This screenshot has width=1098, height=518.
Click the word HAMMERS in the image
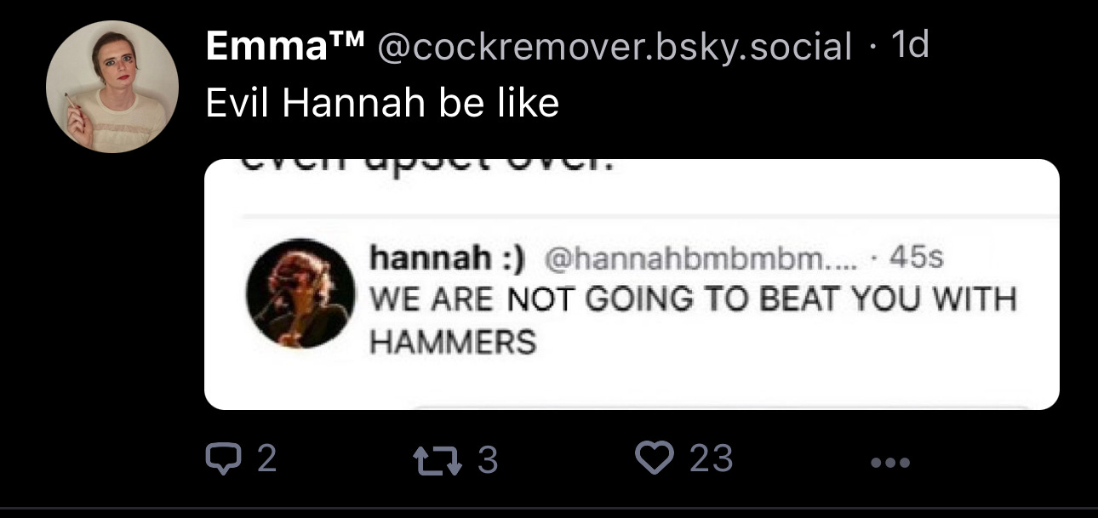pos(453,342)
